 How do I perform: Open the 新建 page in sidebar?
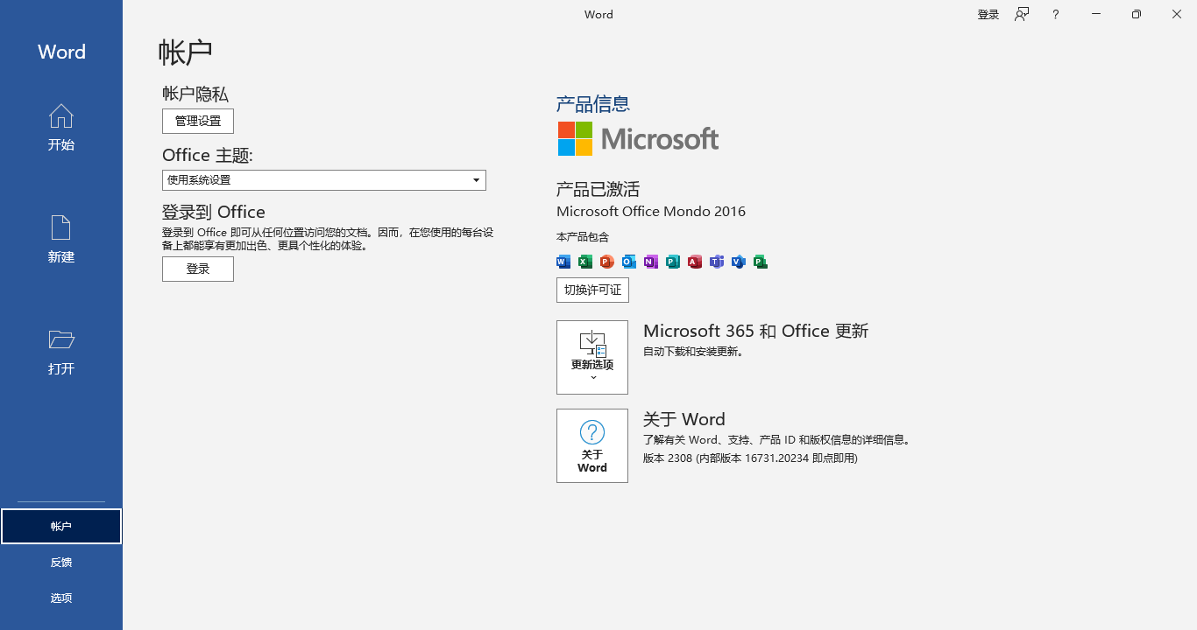tap(61, 240)
